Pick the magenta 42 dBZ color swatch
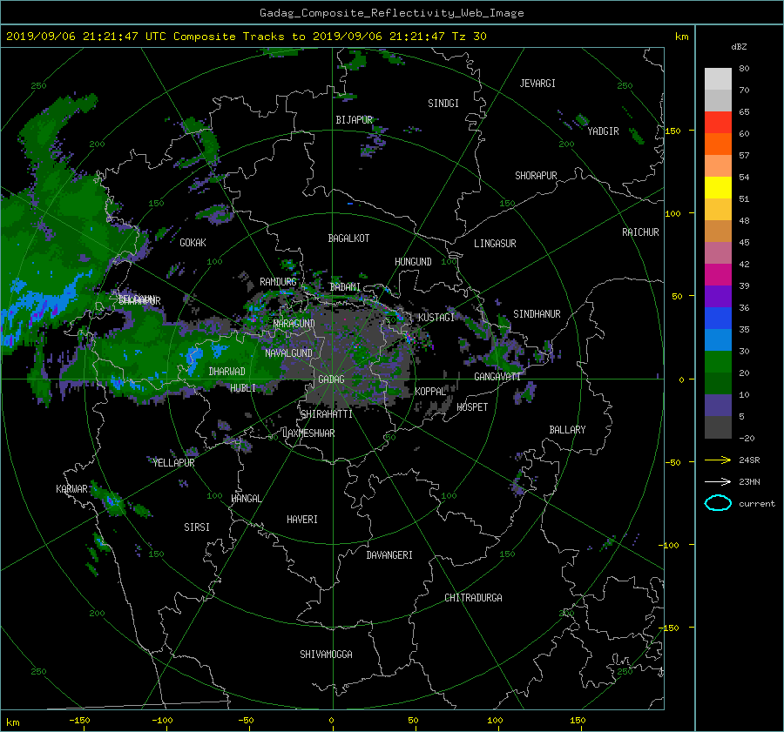Image resolution: width=784 pixels, height=732 pixels. point(718,274)
